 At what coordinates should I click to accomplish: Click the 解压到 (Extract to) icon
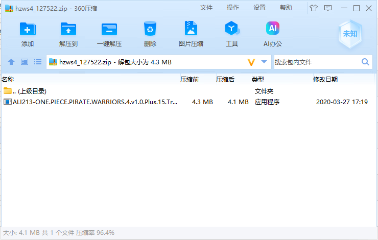pos(68,29)
